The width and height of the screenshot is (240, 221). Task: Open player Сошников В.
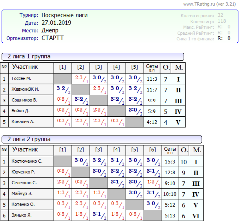(x=24, y=100)
